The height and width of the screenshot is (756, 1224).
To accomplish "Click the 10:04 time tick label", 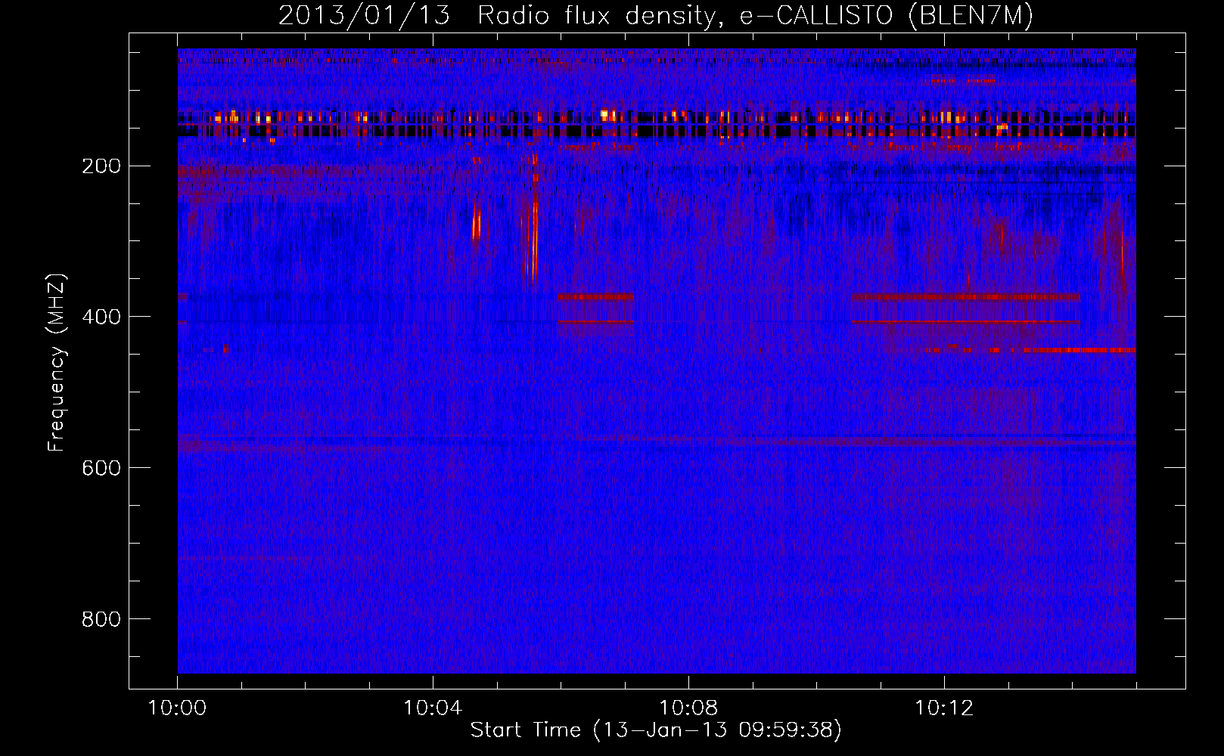I will [x=433, y=708].
